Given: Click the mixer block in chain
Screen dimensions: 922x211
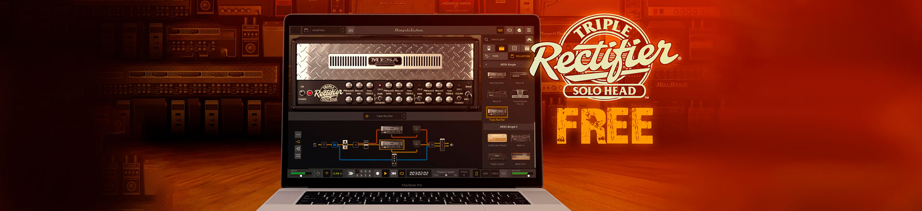Looking at the screenshot, I should click(x=432, y=144).
